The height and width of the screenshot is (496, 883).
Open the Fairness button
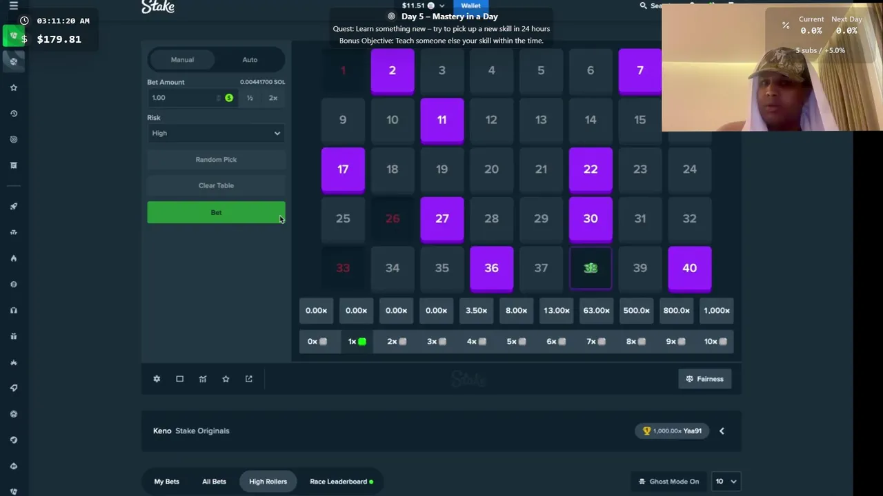coord(704,379)
